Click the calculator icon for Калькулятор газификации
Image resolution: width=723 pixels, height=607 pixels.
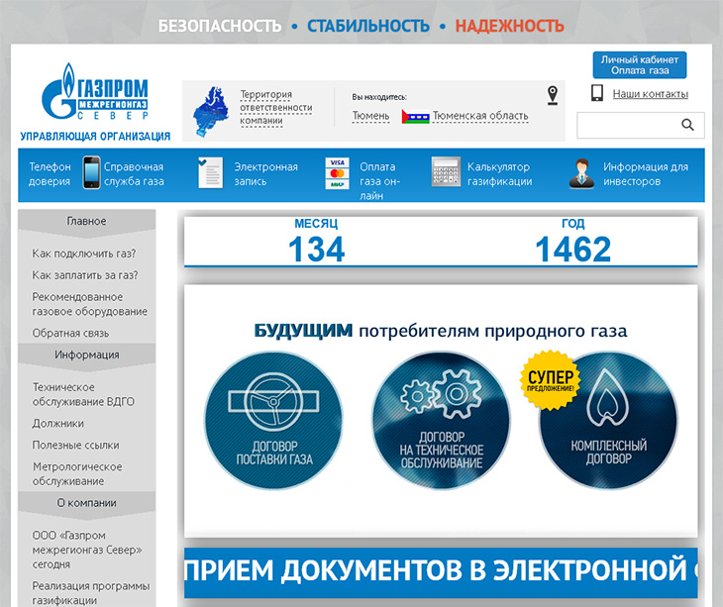446,171
